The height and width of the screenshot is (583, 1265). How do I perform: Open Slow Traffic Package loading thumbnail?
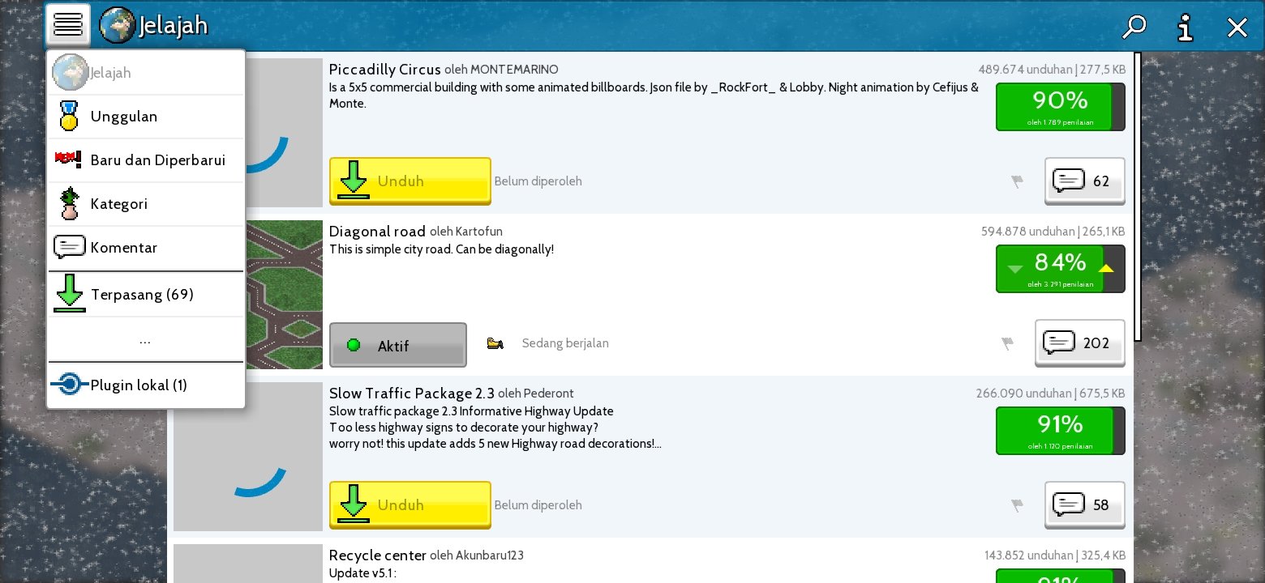pos(248,457)
